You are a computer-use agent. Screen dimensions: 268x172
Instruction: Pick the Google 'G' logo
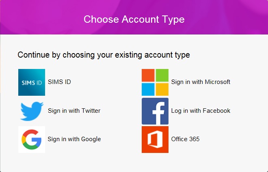(x=32, y=140)
